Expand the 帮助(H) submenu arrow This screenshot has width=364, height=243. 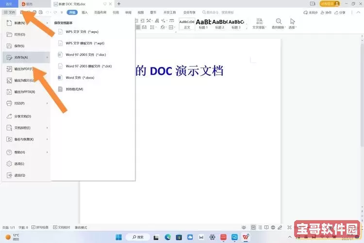click(x=47, y=152)
